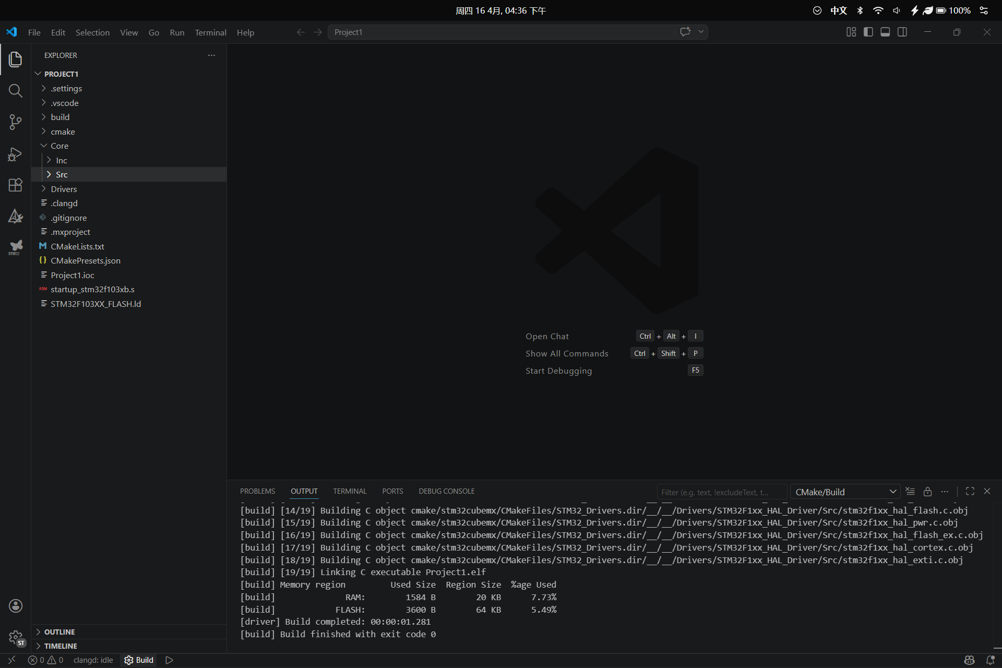Screen dimensions: 1002x668
Task: Click the Customize Layout icon
Action: click(851, 32)
